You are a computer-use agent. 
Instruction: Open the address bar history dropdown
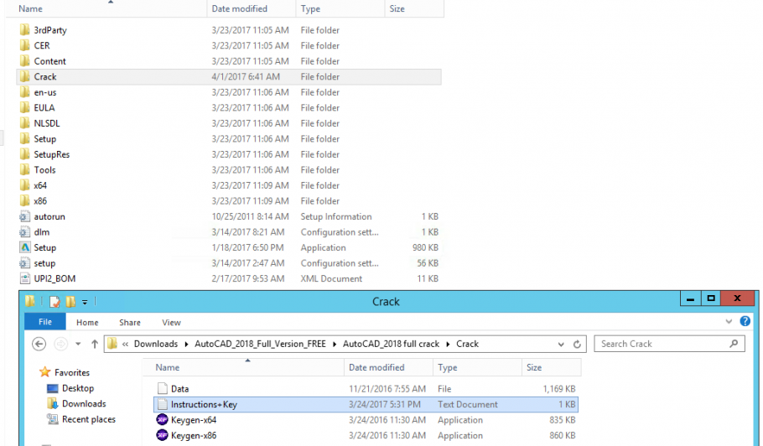(x=561, y=344)
